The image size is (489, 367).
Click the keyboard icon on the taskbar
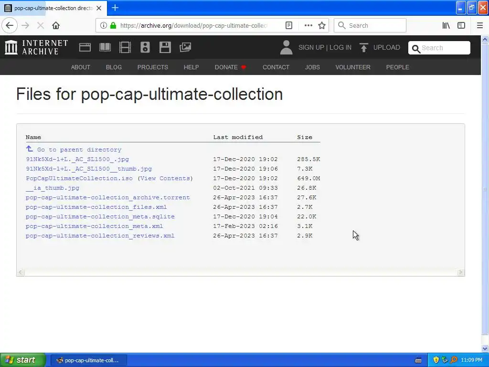(x=418, y=360)
